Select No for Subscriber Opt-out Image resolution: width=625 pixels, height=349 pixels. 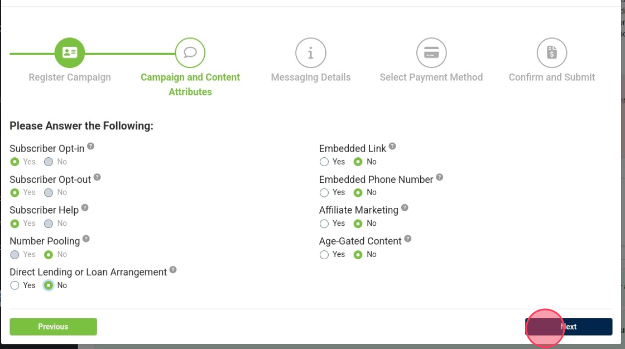[49, 193]
